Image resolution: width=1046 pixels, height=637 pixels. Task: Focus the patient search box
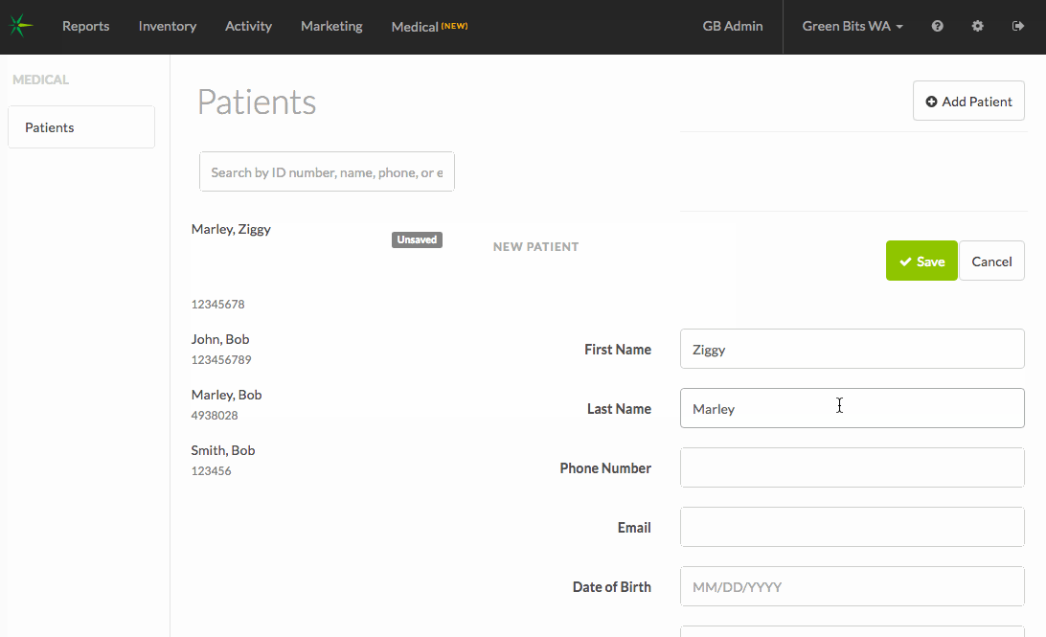[x=326, y=172]
